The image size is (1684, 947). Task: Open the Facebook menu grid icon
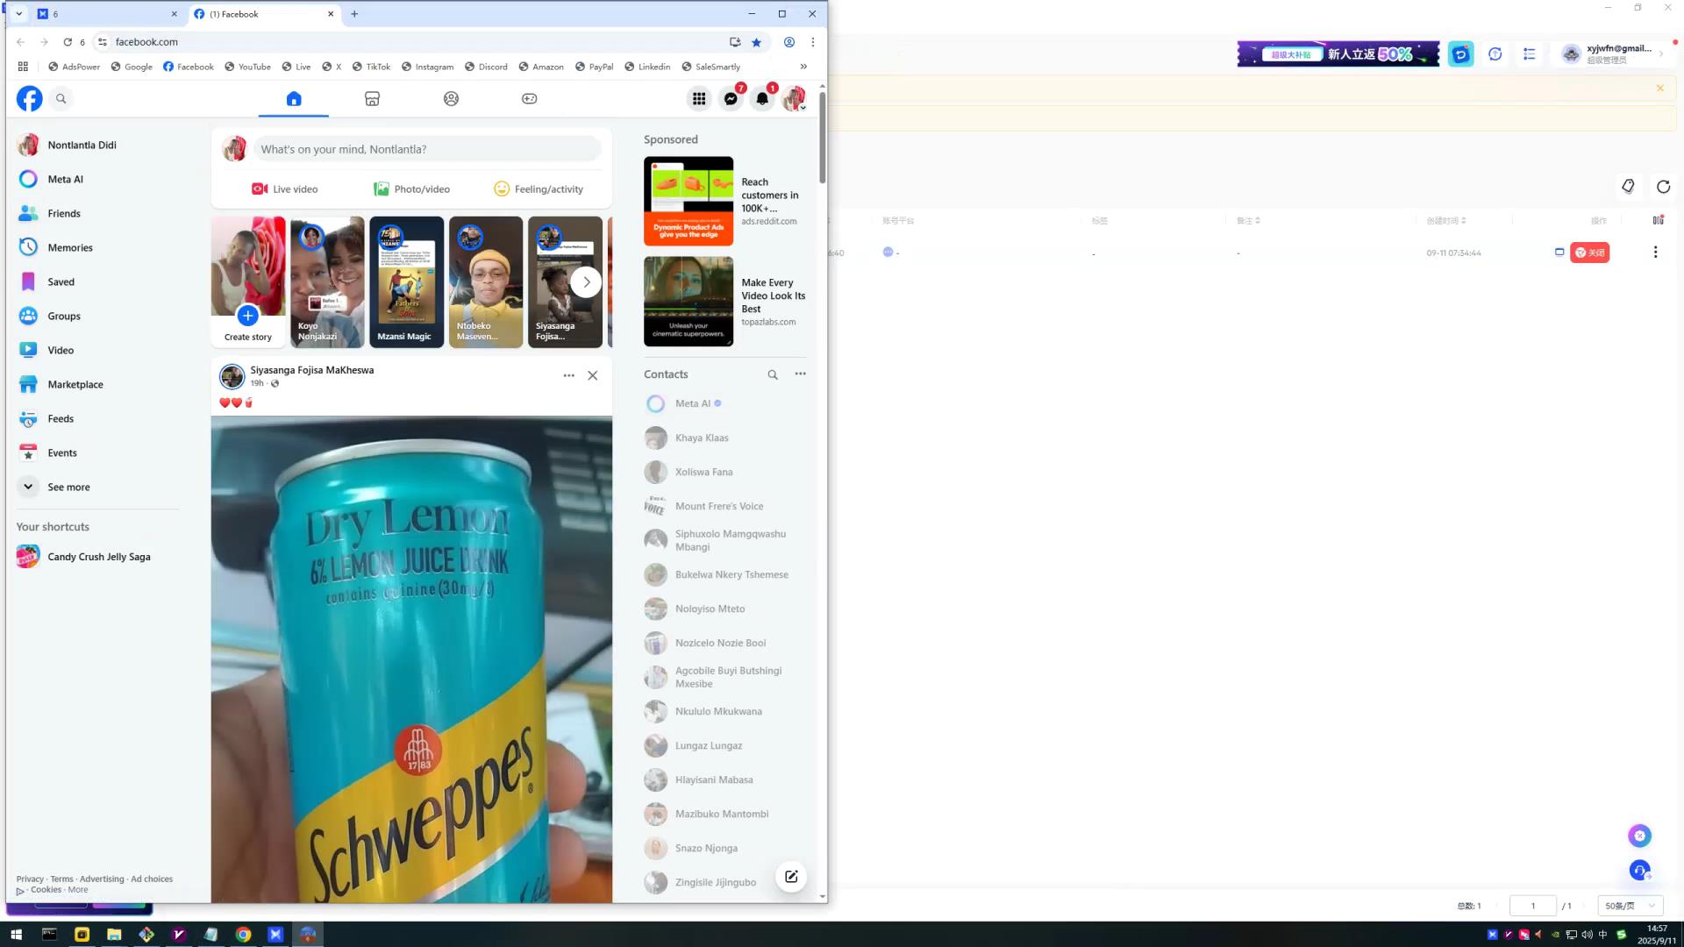coord(699,99)
